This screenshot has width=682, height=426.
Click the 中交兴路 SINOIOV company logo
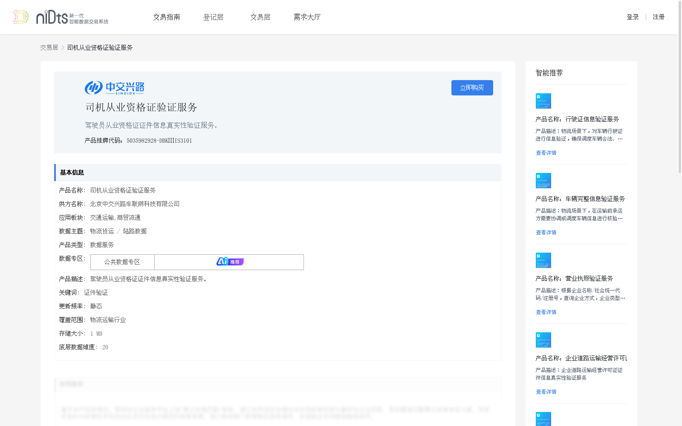[x=115, y=88]
